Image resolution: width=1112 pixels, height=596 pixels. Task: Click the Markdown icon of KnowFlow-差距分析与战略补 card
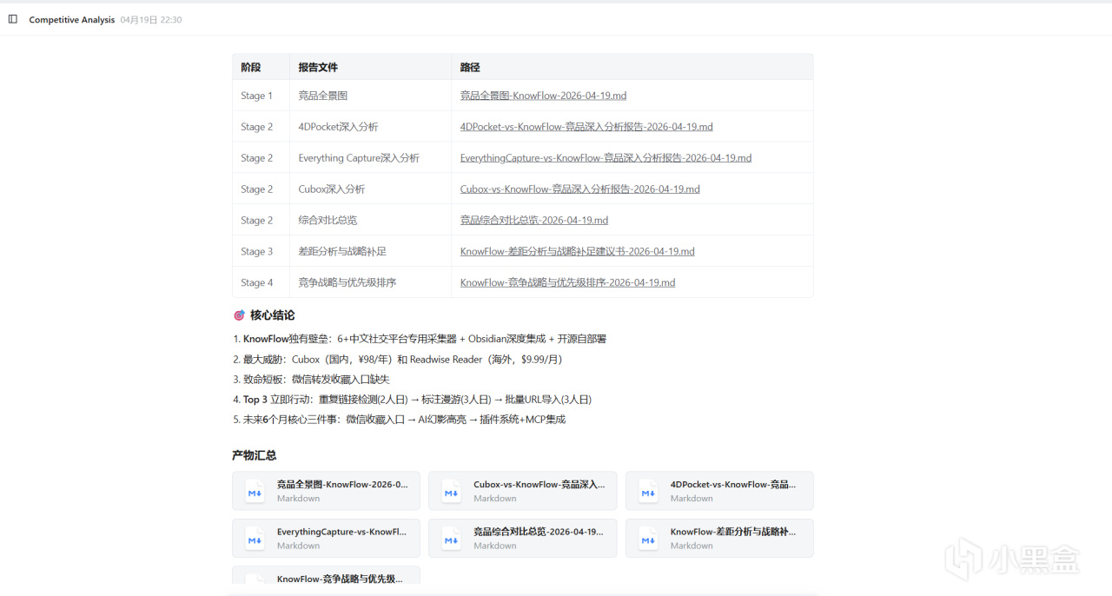point(648,538)
